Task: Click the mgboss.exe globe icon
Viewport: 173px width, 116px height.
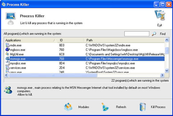Action: (8, 50)
